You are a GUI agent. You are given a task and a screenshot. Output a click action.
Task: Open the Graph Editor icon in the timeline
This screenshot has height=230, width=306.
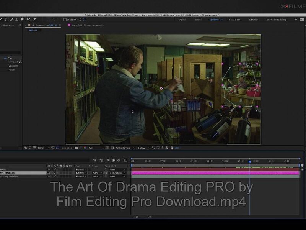[x=125, y=160]
